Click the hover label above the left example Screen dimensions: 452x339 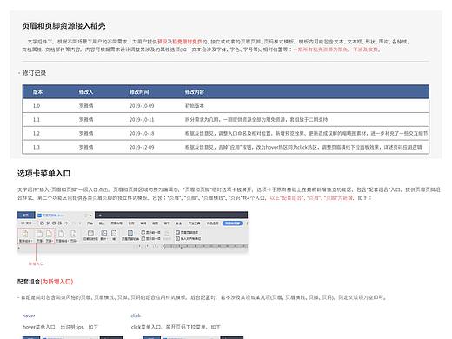[x=29, y=316]
